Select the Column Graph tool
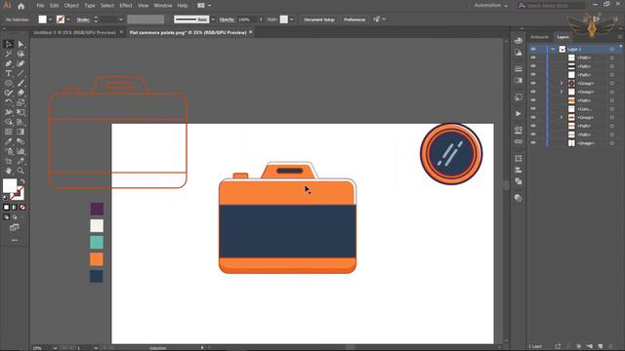The image size is (625, 351). pos(21,151)
